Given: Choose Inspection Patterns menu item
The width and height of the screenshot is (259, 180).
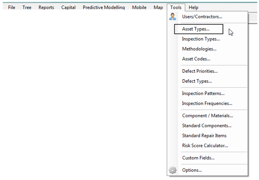Looking at the screenshot, I should pos(203,93).
